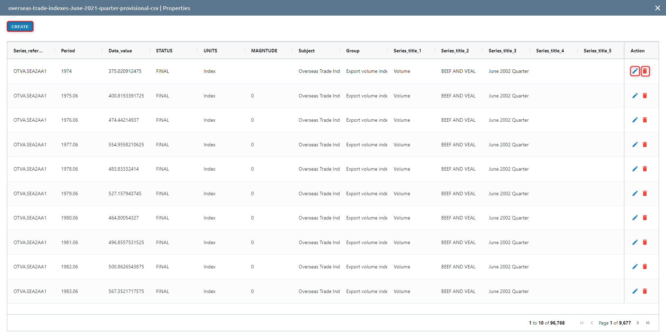Image resolution: width=666 pixels, height=336 pixels.
Task: Delete the 1983.06 row
Action: click(x=645, y=291)
